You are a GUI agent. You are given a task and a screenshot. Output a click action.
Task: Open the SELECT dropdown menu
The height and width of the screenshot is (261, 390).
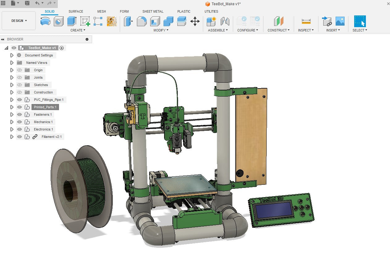coord(360,30)
